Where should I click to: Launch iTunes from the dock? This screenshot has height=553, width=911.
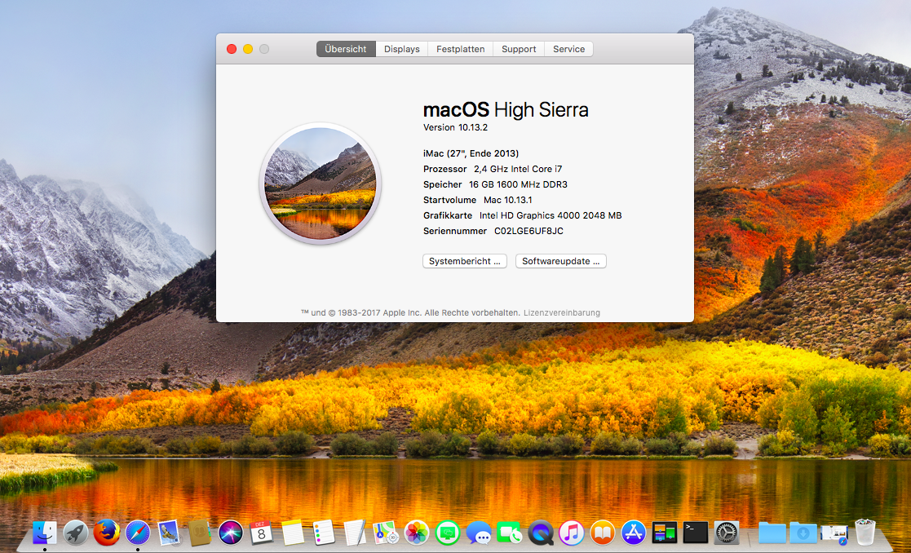572,533
